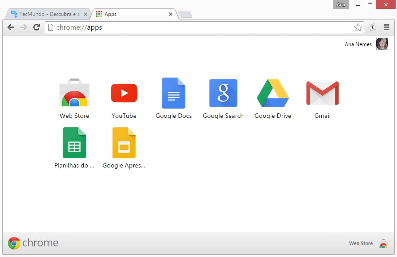
Task: Open the Google Drive app
Action: (x=272, y=93)
